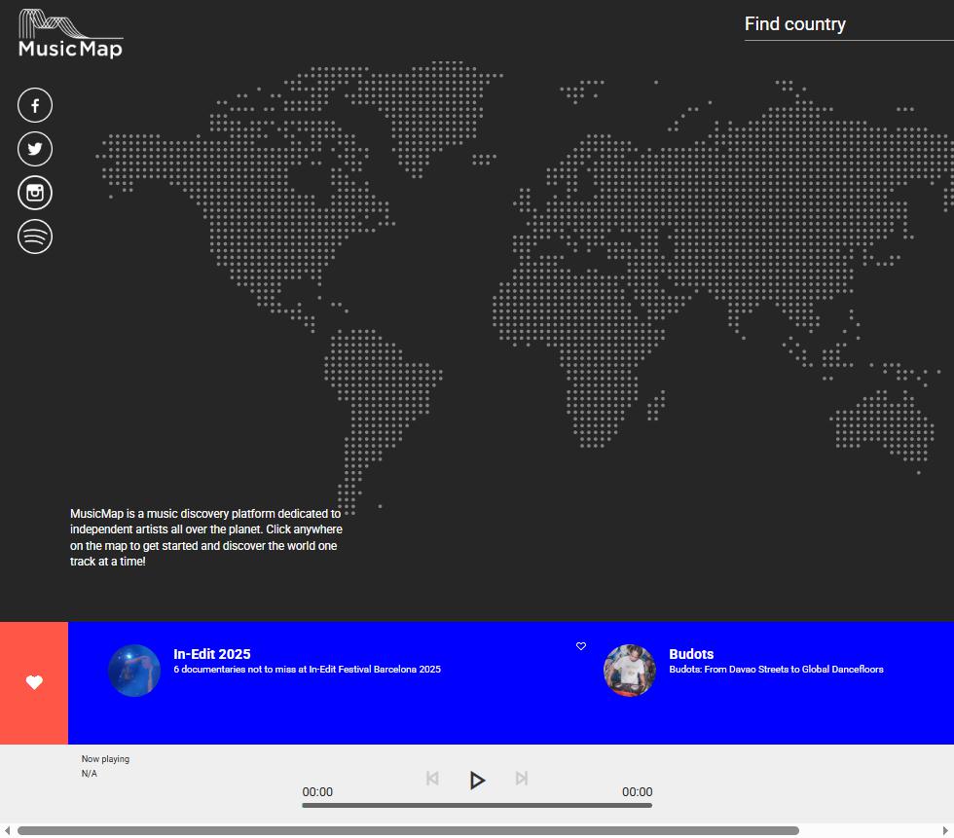Click the total time 00:00 on right

[637, 792]
